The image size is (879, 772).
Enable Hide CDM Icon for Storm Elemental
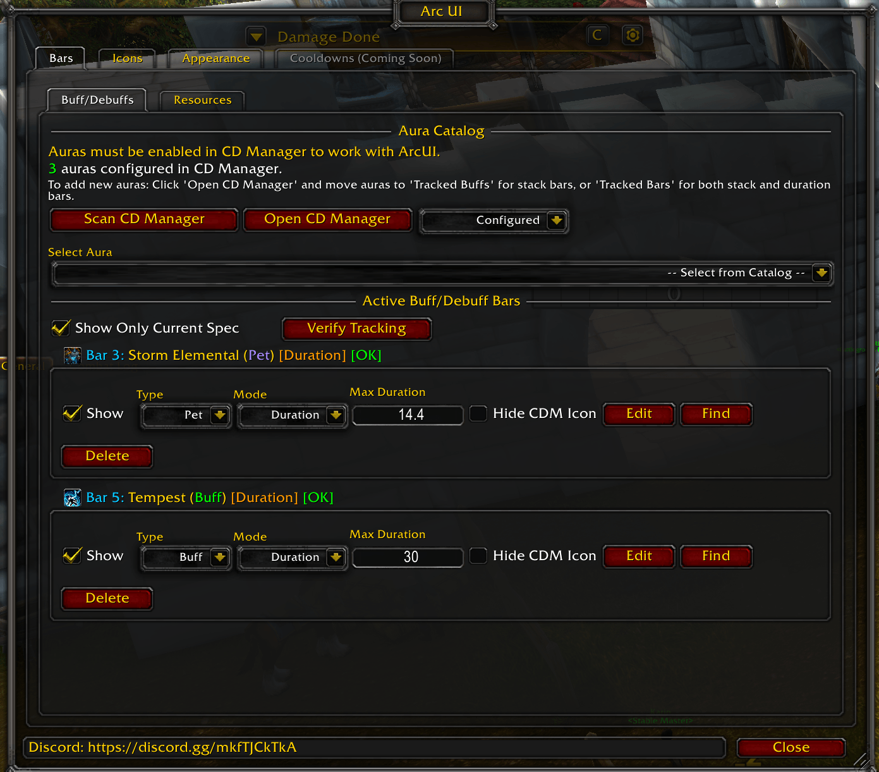[478, 414]
